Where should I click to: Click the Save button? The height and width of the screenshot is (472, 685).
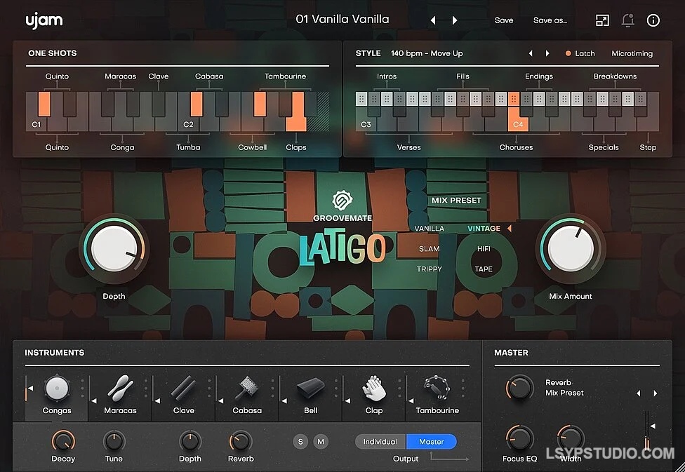tap(504, 20)
